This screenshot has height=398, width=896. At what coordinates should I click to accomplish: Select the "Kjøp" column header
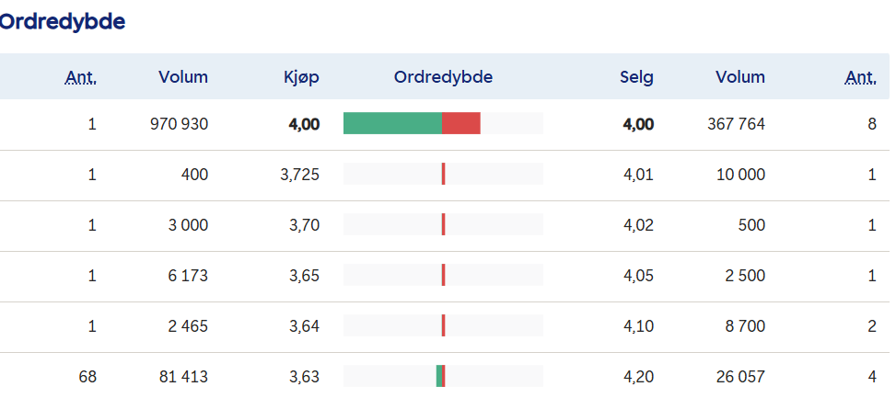pyautogui.click(x=301, y=77)
